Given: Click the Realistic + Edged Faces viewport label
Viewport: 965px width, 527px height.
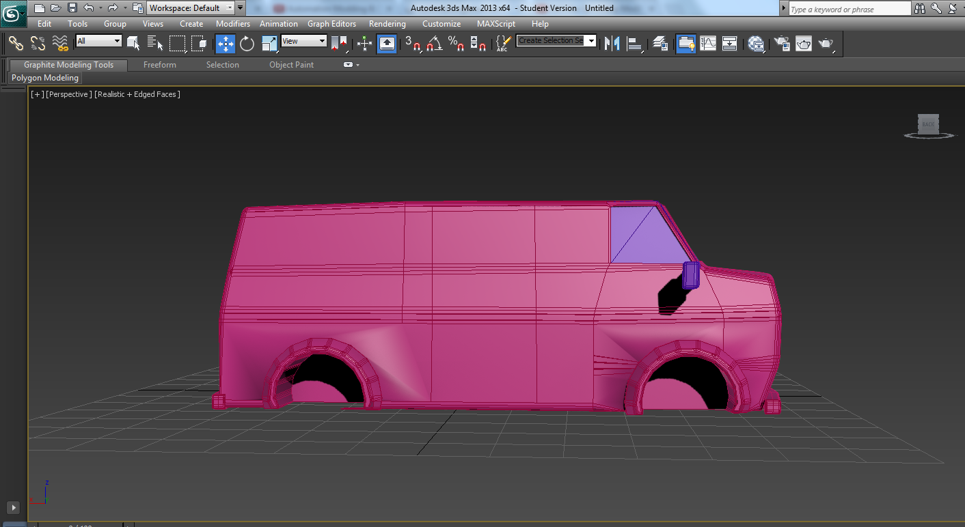Looking at the screenshot, I should point(137,94).
